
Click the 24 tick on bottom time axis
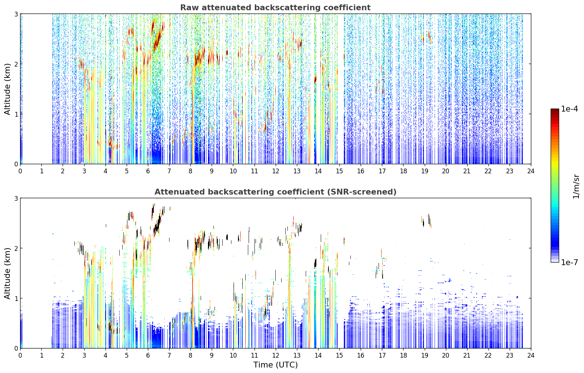coord(531,355)
